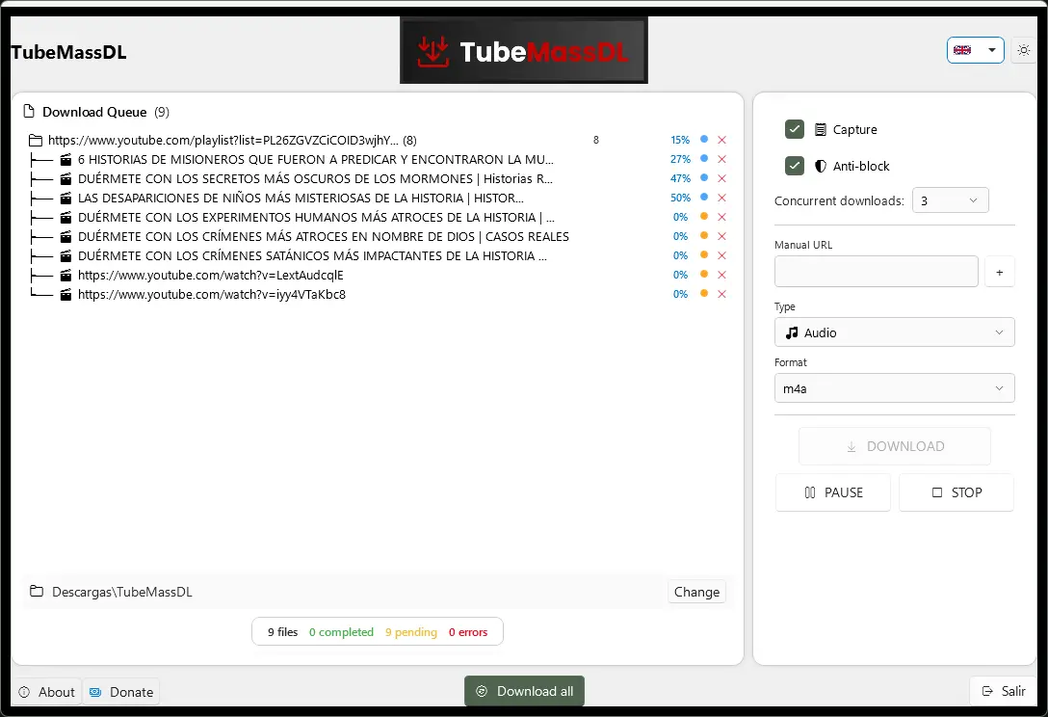Open the Type dropdown showing Audio
This screenshot has height=717, width=1048.
(x=894, y=332)
